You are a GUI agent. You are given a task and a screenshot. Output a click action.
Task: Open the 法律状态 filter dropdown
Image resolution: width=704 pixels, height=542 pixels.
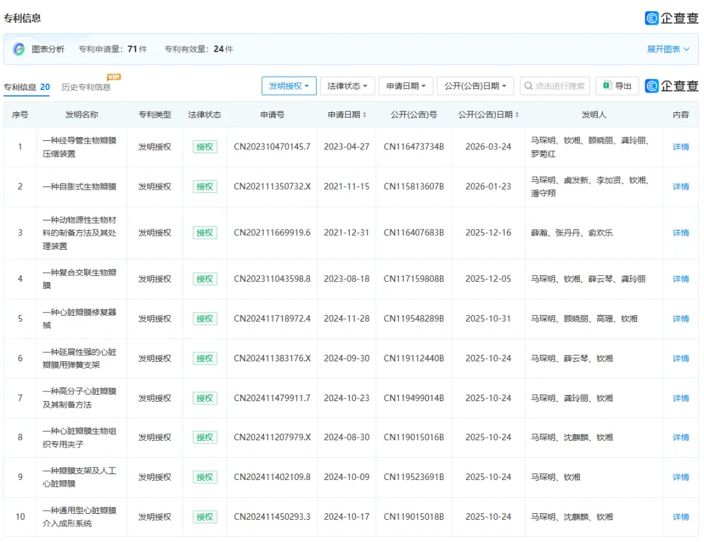347,86
